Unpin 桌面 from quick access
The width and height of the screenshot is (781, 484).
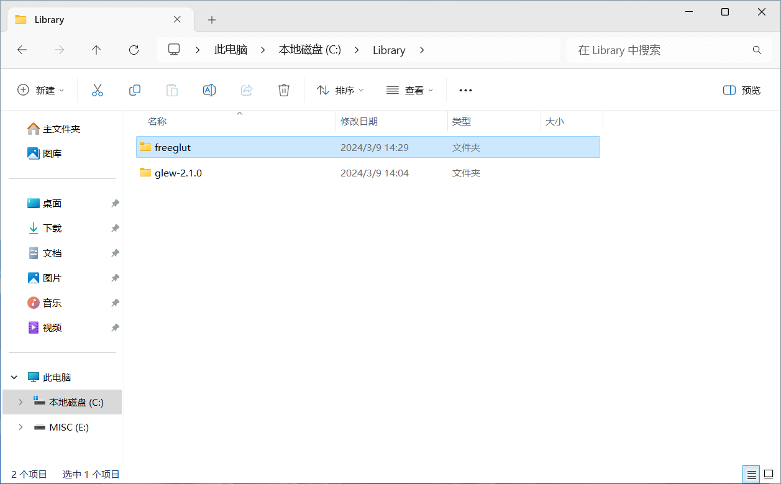tap(115, 204)
